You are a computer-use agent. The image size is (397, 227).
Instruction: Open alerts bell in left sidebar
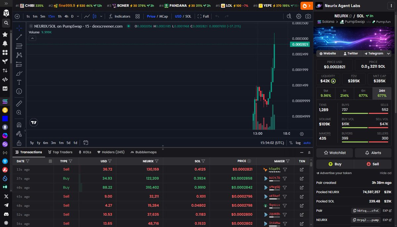click(5, 43)
